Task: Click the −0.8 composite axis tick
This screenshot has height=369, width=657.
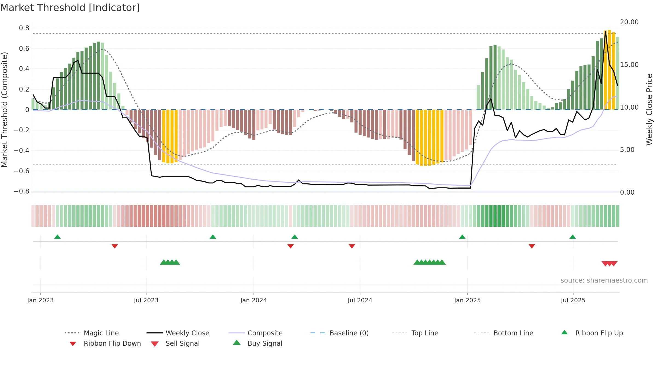Action: 21,191
